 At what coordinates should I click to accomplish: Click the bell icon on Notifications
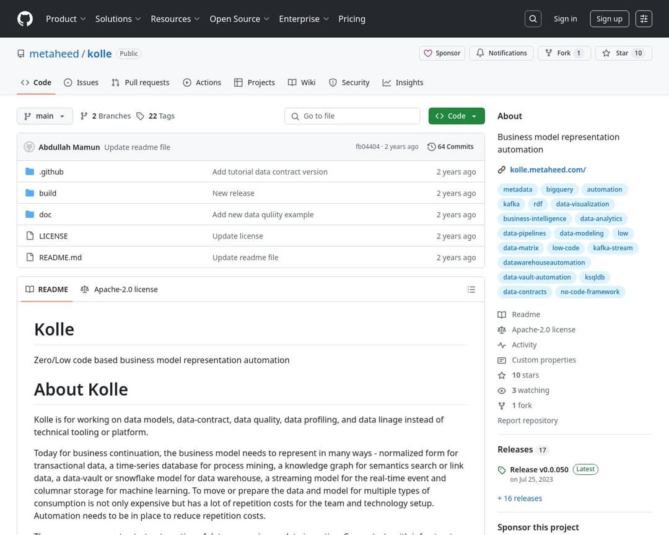[x=480, y=53]
